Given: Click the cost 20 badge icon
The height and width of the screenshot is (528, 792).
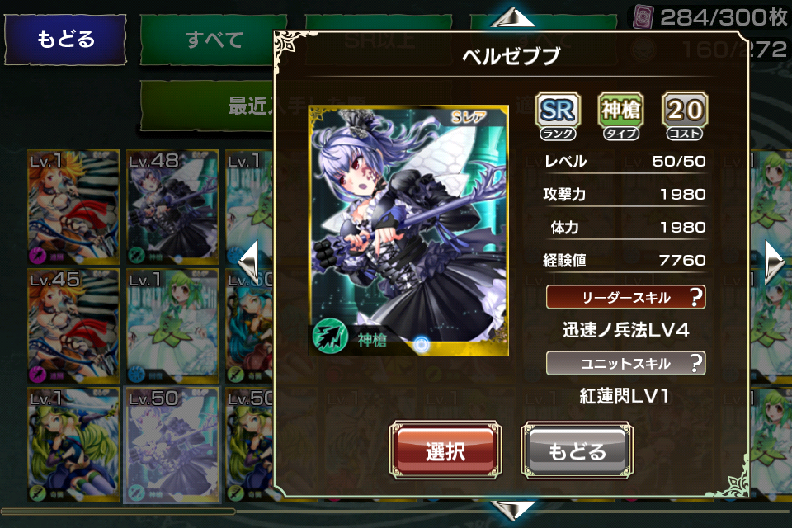Looking at the screenshot, I should 685,115.
